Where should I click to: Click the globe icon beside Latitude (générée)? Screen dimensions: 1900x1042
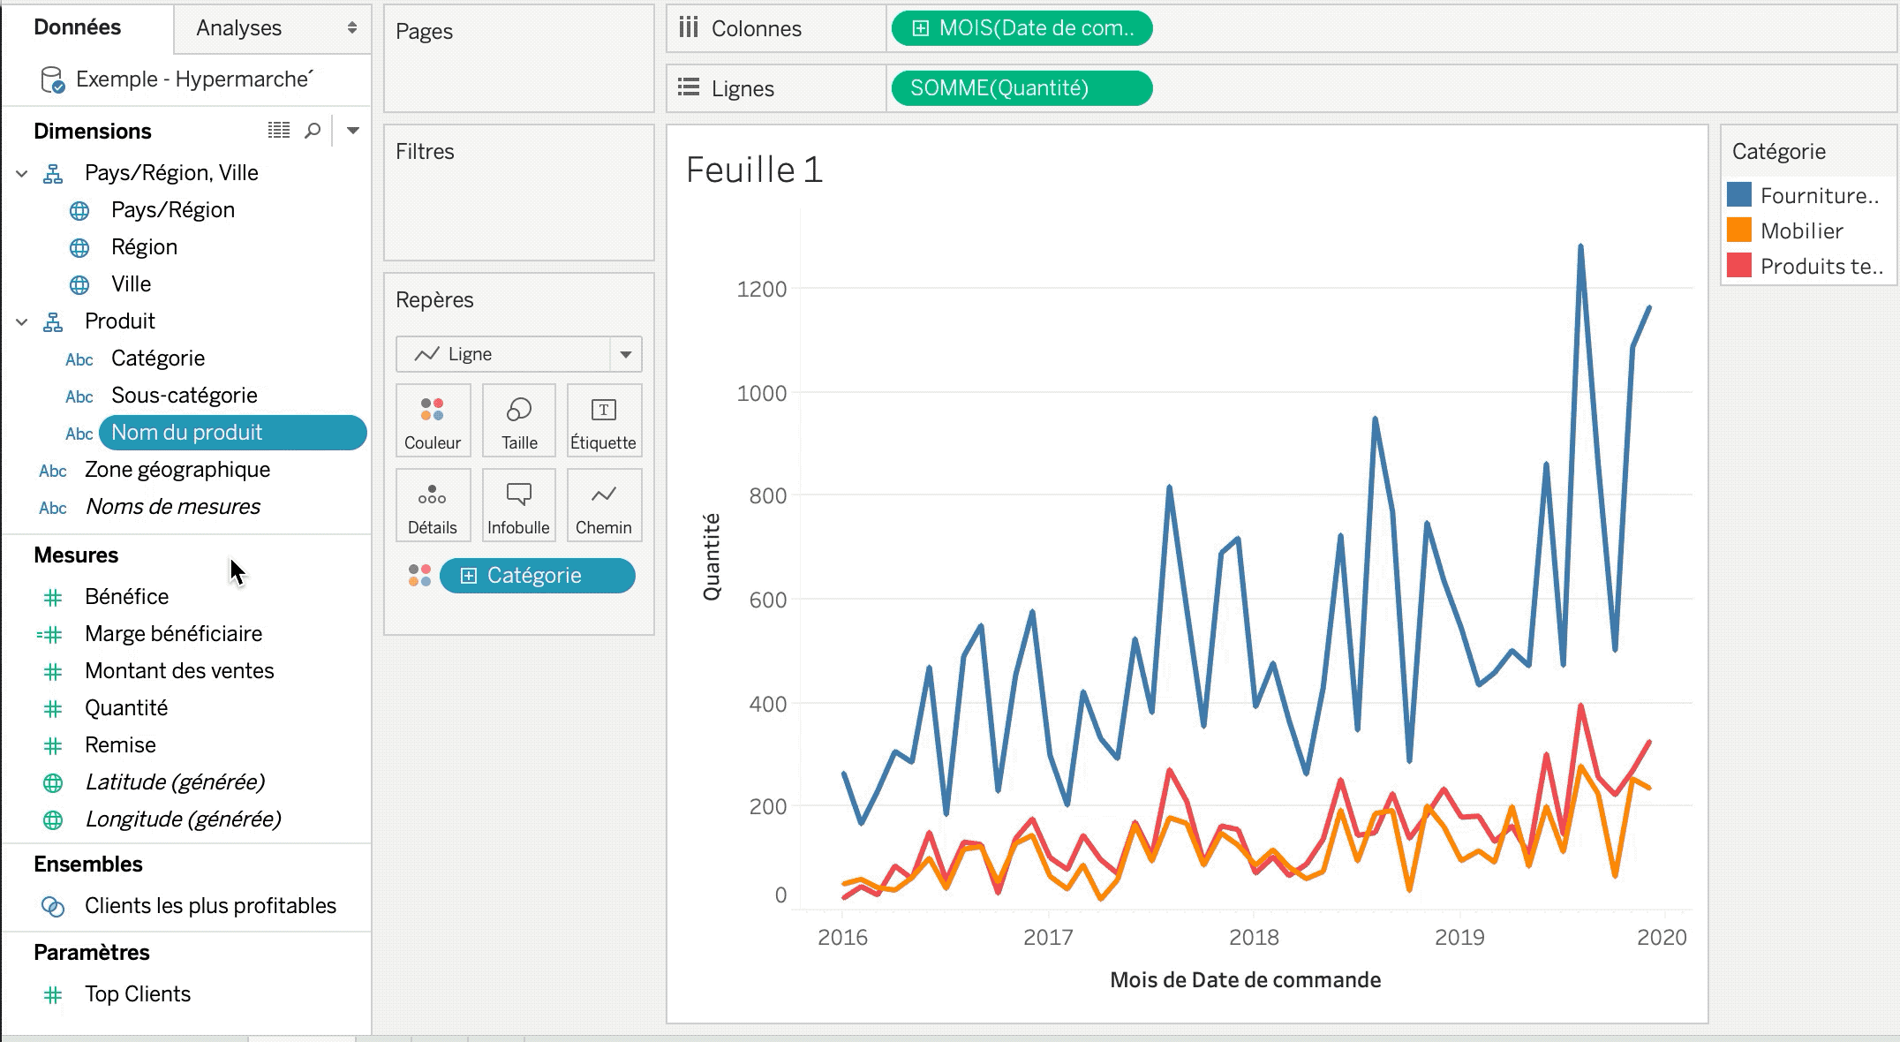tap(53, 783)
